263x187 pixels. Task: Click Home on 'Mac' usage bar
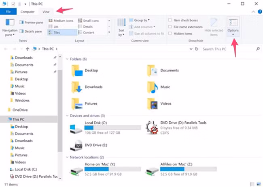tap(113, 169)
